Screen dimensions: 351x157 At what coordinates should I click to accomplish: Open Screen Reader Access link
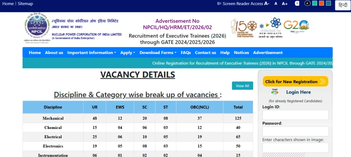click(x=243, y=3)
